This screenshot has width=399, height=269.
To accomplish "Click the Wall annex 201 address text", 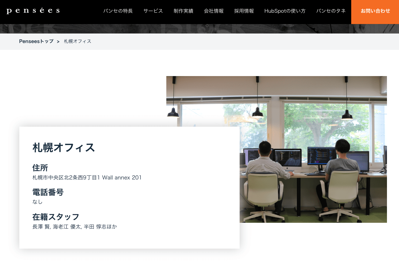I will coord(122,178).
